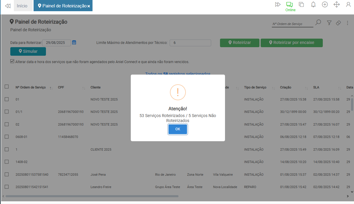Click the eraser clear filters icon
This screenshot has width=354, height=204.
tap(338, 23)
